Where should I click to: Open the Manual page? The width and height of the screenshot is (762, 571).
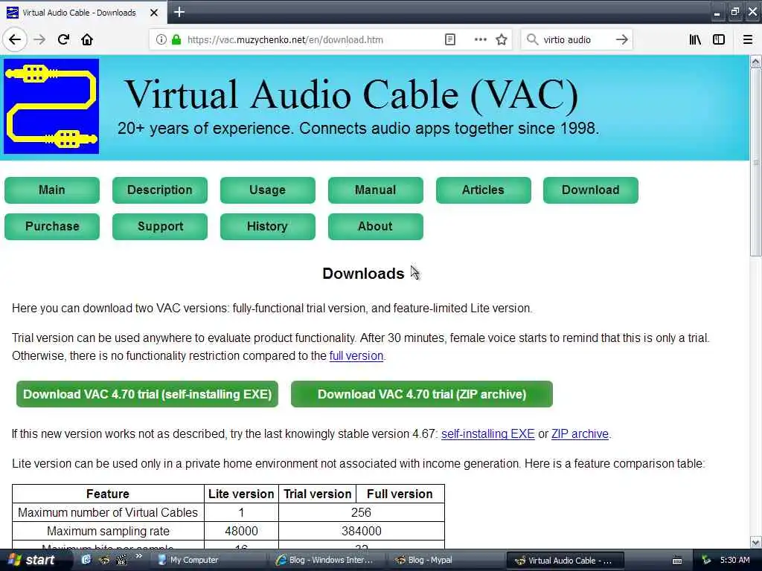coord(376,190)
